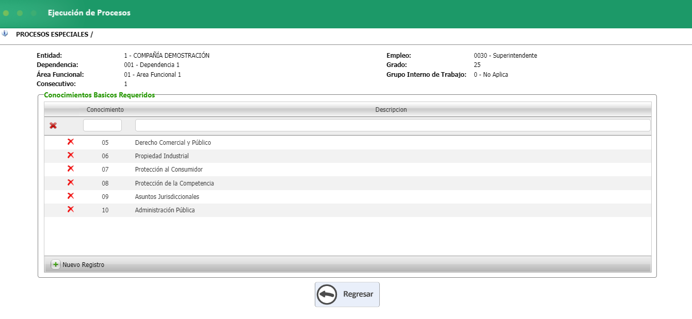Click the Grado value 25
The width and height of the screenshot is (692, 319).
[x=477, y=65]
